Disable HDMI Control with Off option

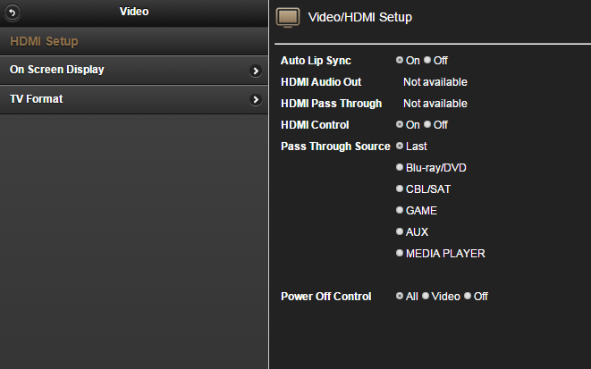[427, 125]
